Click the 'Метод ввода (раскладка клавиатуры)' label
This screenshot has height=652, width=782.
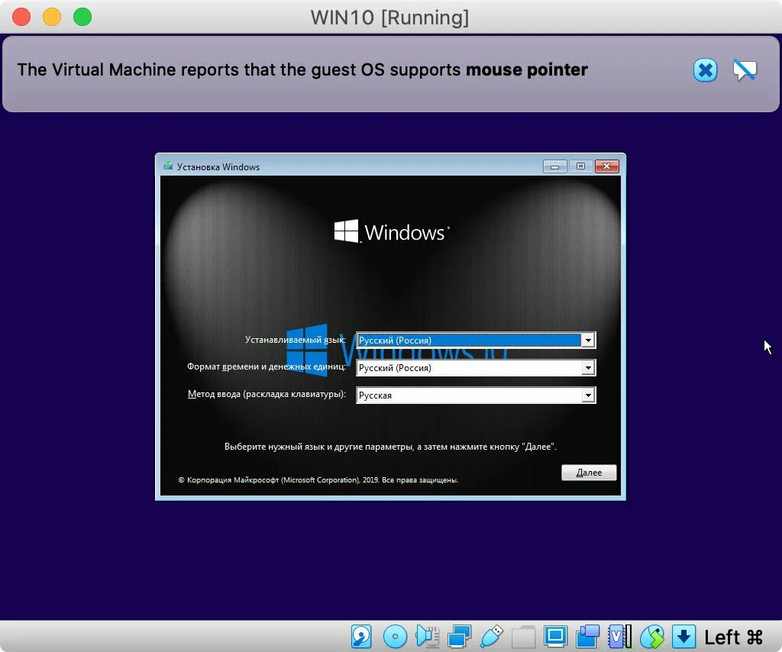pos(267,394)
